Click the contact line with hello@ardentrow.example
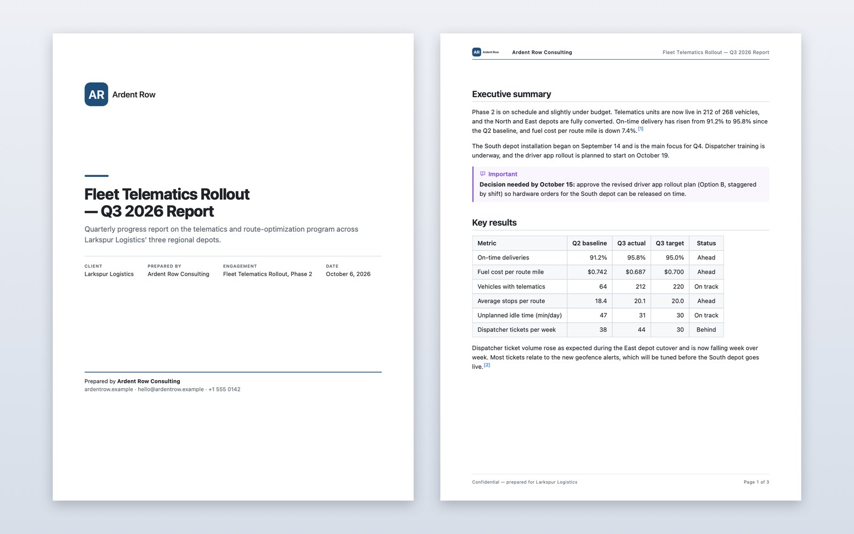854x534 pixels. tap(162, 389)
